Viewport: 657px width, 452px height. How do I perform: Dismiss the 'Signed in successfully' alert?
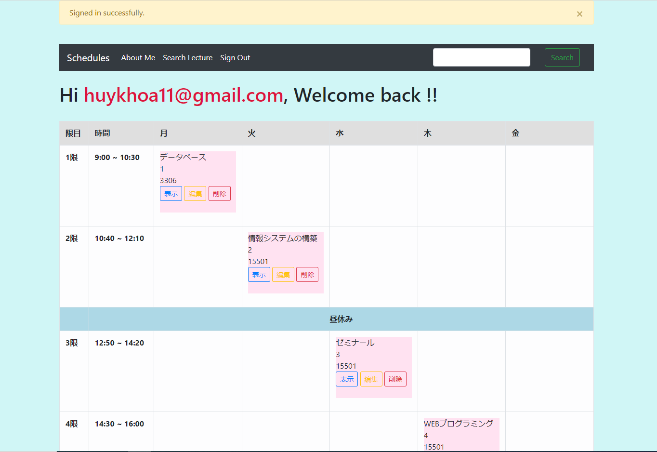[x=579, y=14]
